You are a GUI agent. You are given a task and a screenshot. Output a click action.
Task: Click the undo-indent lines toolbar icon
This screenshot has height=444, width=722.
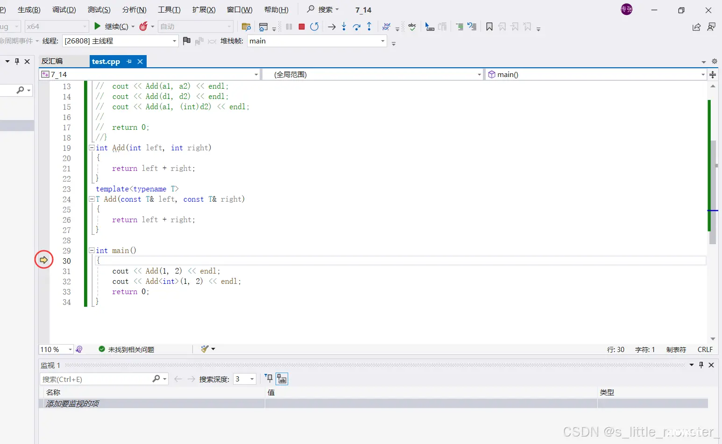(x=472, y=27)
